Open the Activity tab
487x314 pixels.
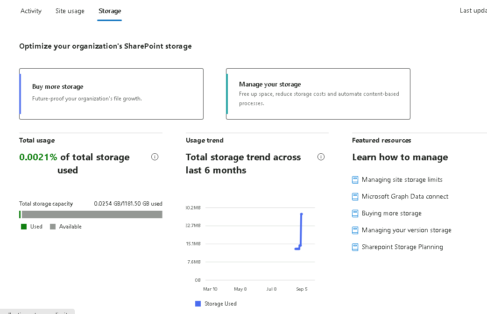[31, 11]
